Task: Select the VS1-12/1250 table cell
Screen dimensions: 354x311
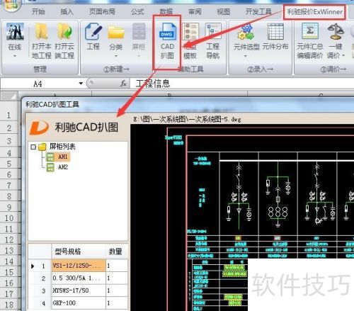Action: (79, 266)
